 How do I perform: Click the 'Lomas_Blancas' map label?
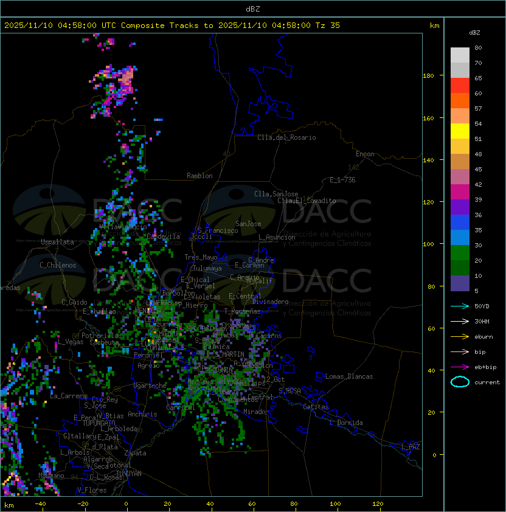click(349, 376)
